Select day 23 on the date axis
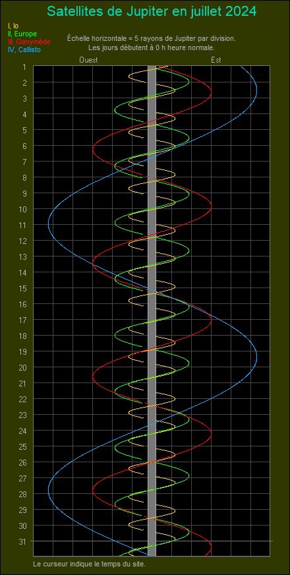290x575 pixels. tap(22, 415)
